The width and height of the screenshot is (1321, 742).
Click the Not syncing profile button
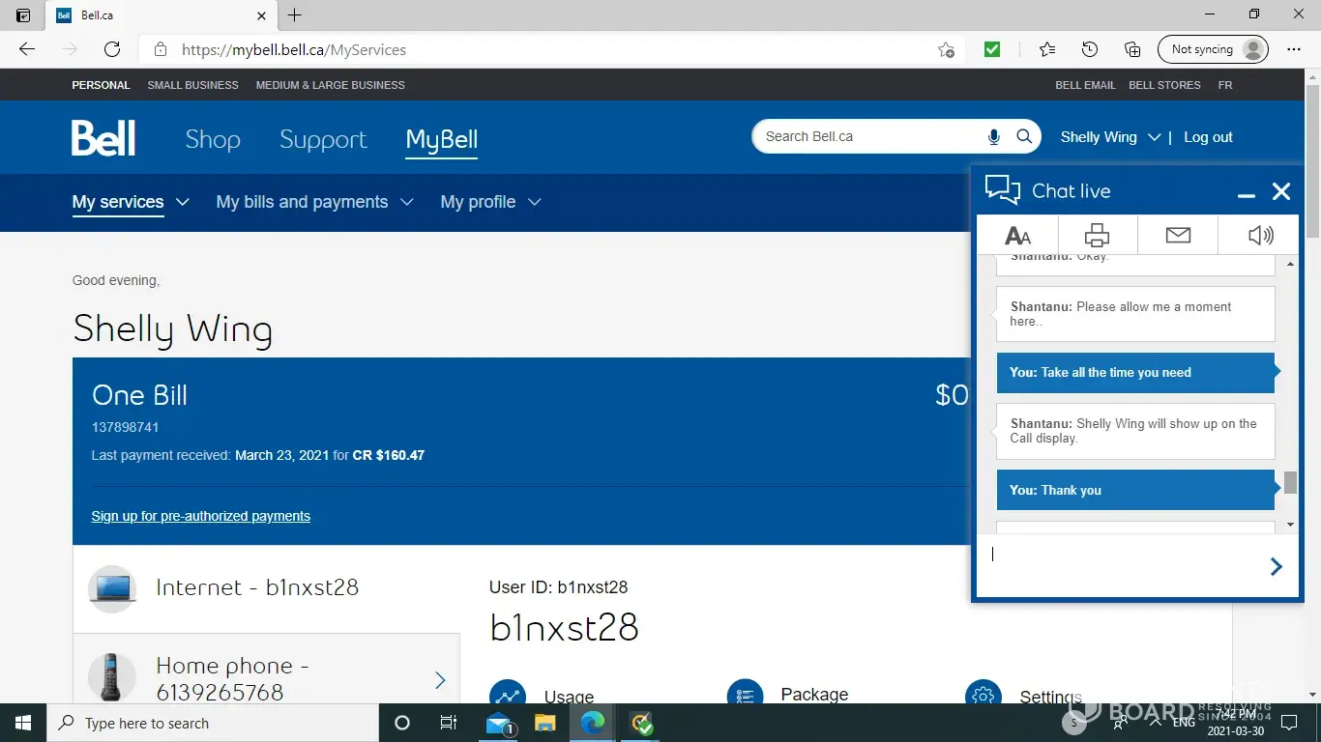point(1213,49)
